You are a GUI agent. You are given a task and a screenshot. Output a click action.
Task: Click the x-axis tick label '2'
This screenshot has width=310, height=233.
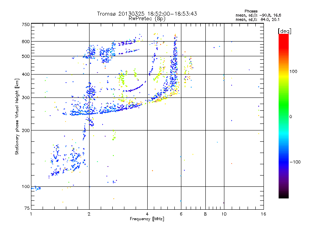coord(89,214)
